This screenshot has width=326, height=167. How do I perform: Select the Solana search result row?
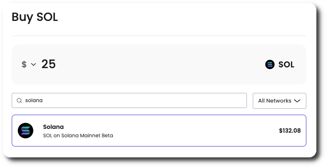(x=159, y=131)
